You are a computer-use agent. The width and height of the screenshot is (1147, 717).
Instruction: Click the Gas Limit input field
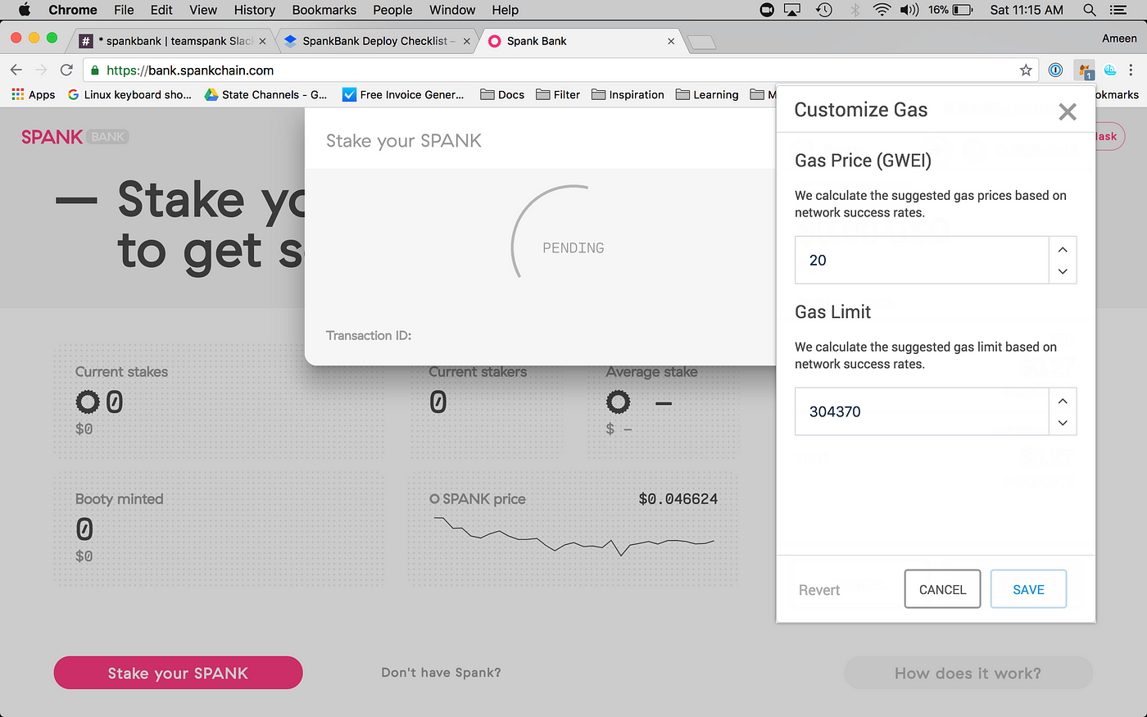[922, 411]
